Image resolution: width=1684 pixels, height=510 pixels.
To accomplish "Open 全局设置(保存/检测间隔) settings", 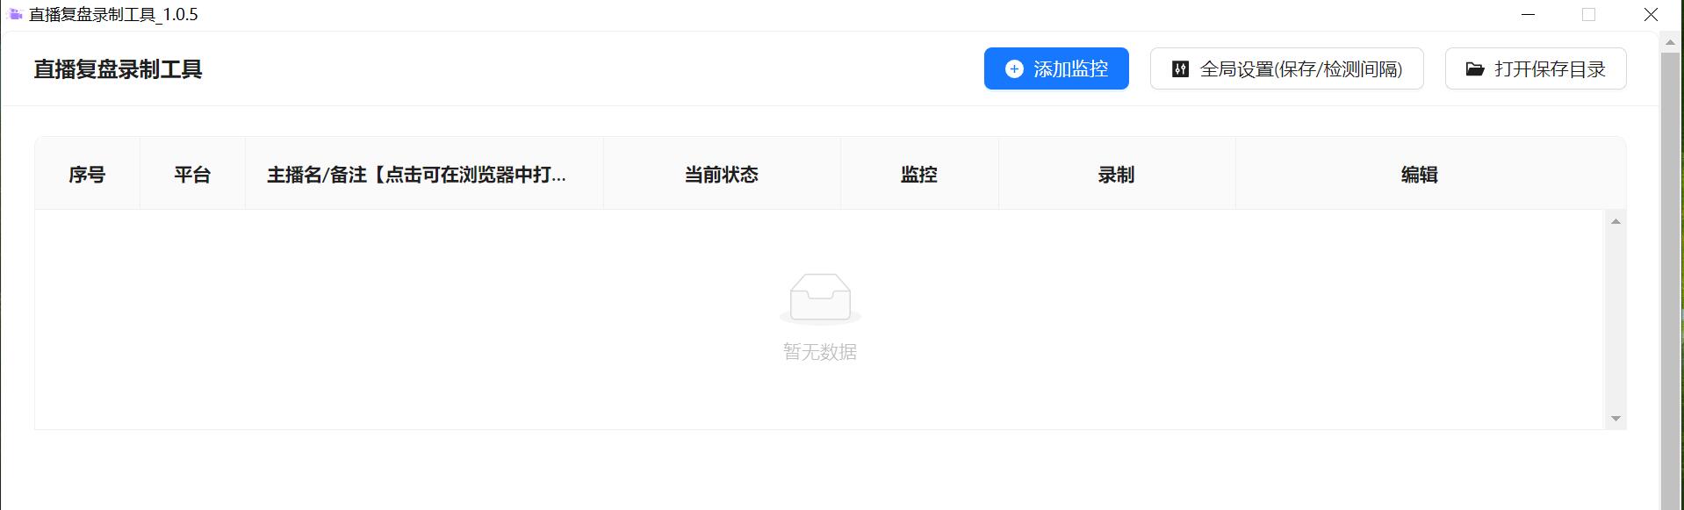I will [1286, 69].
